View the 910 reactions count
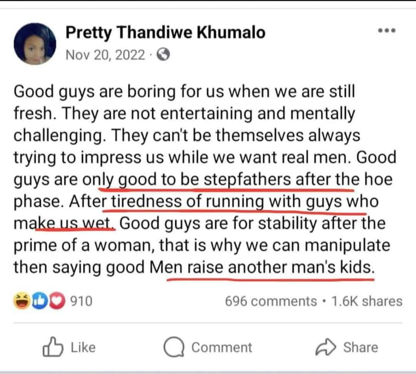 [81, 301]
